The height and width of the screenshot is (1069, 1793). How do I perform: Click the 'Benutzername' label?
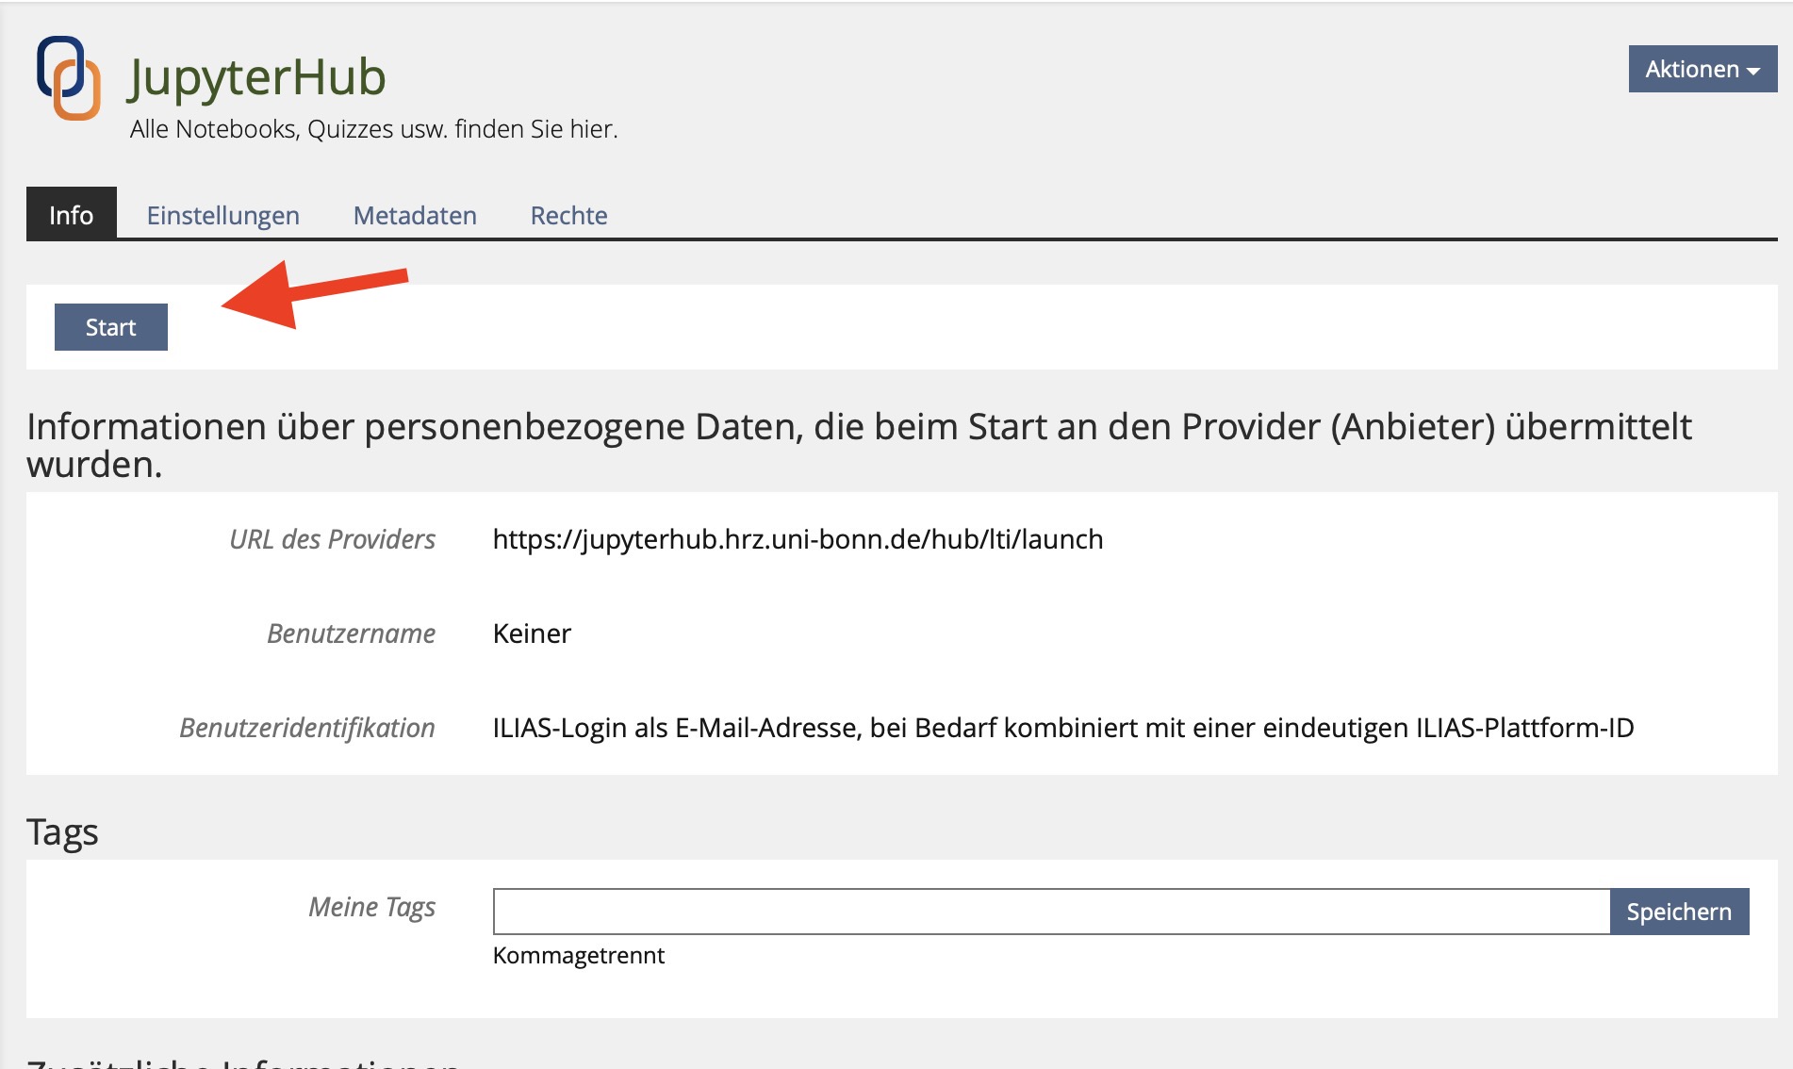tap(351, 633)
